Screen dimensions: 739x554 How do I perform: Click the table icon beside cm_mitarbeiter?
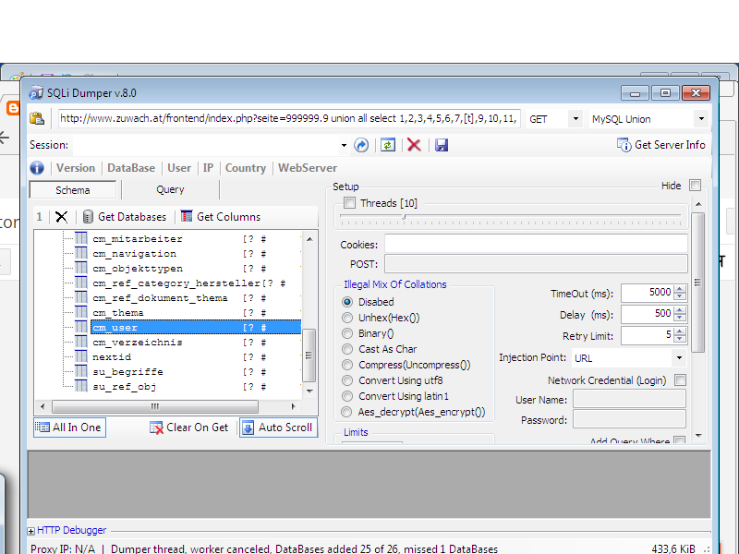[x=81, y=238]
